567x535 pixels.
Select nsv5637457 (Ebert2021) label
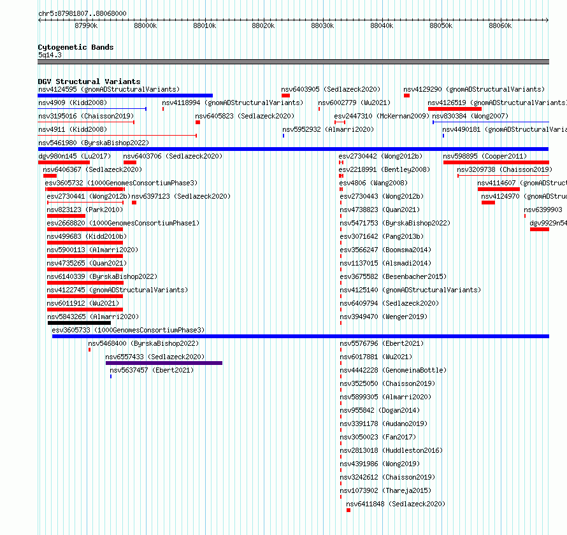tap(152, 370)
